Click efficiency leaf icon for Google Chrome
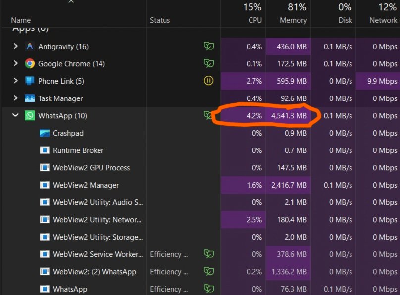This screenshot has width=400, height=295. coord(209,63)
